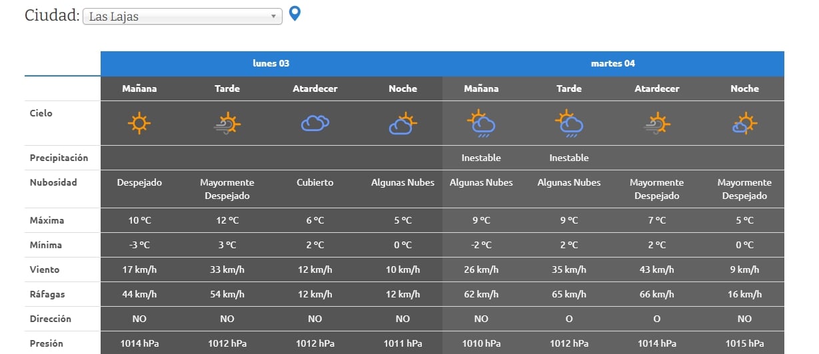Click the 26 km/h wind value
The width and height of the screenshot is (819, 354).
[x=481, y=269]
